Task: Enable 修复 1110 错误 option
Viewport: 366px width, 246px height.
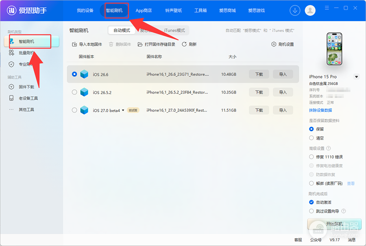Action: tap(312, 157)
